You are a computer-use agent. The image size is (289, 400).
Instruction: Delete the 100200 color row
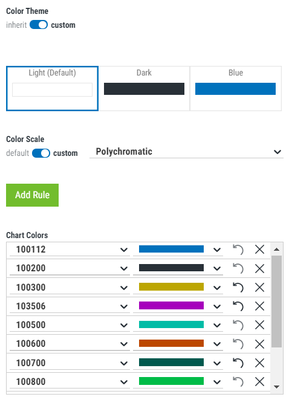pos(259,268)
